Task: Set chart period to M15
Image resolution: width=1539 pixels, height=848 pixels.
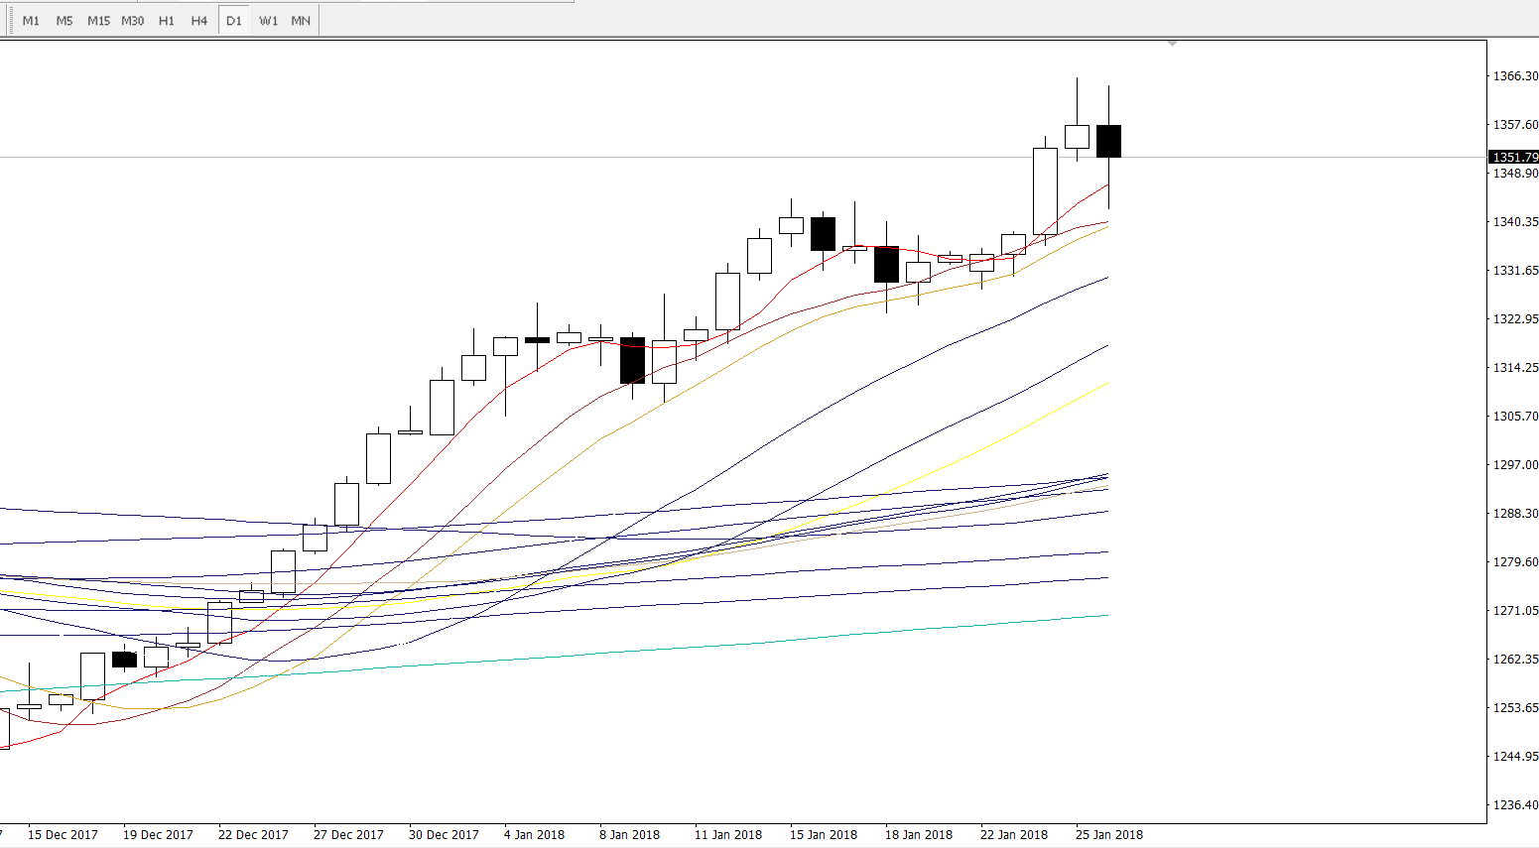Action: [x=98, y=21]
